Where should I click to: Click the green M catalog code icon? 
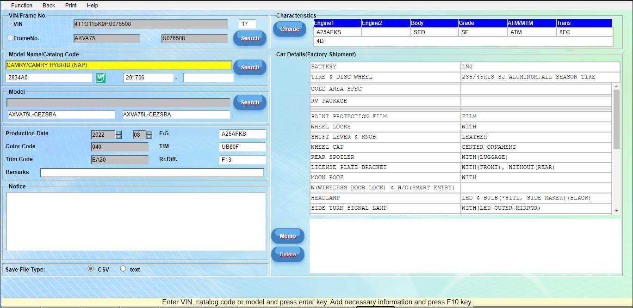(x=100, y=77)
